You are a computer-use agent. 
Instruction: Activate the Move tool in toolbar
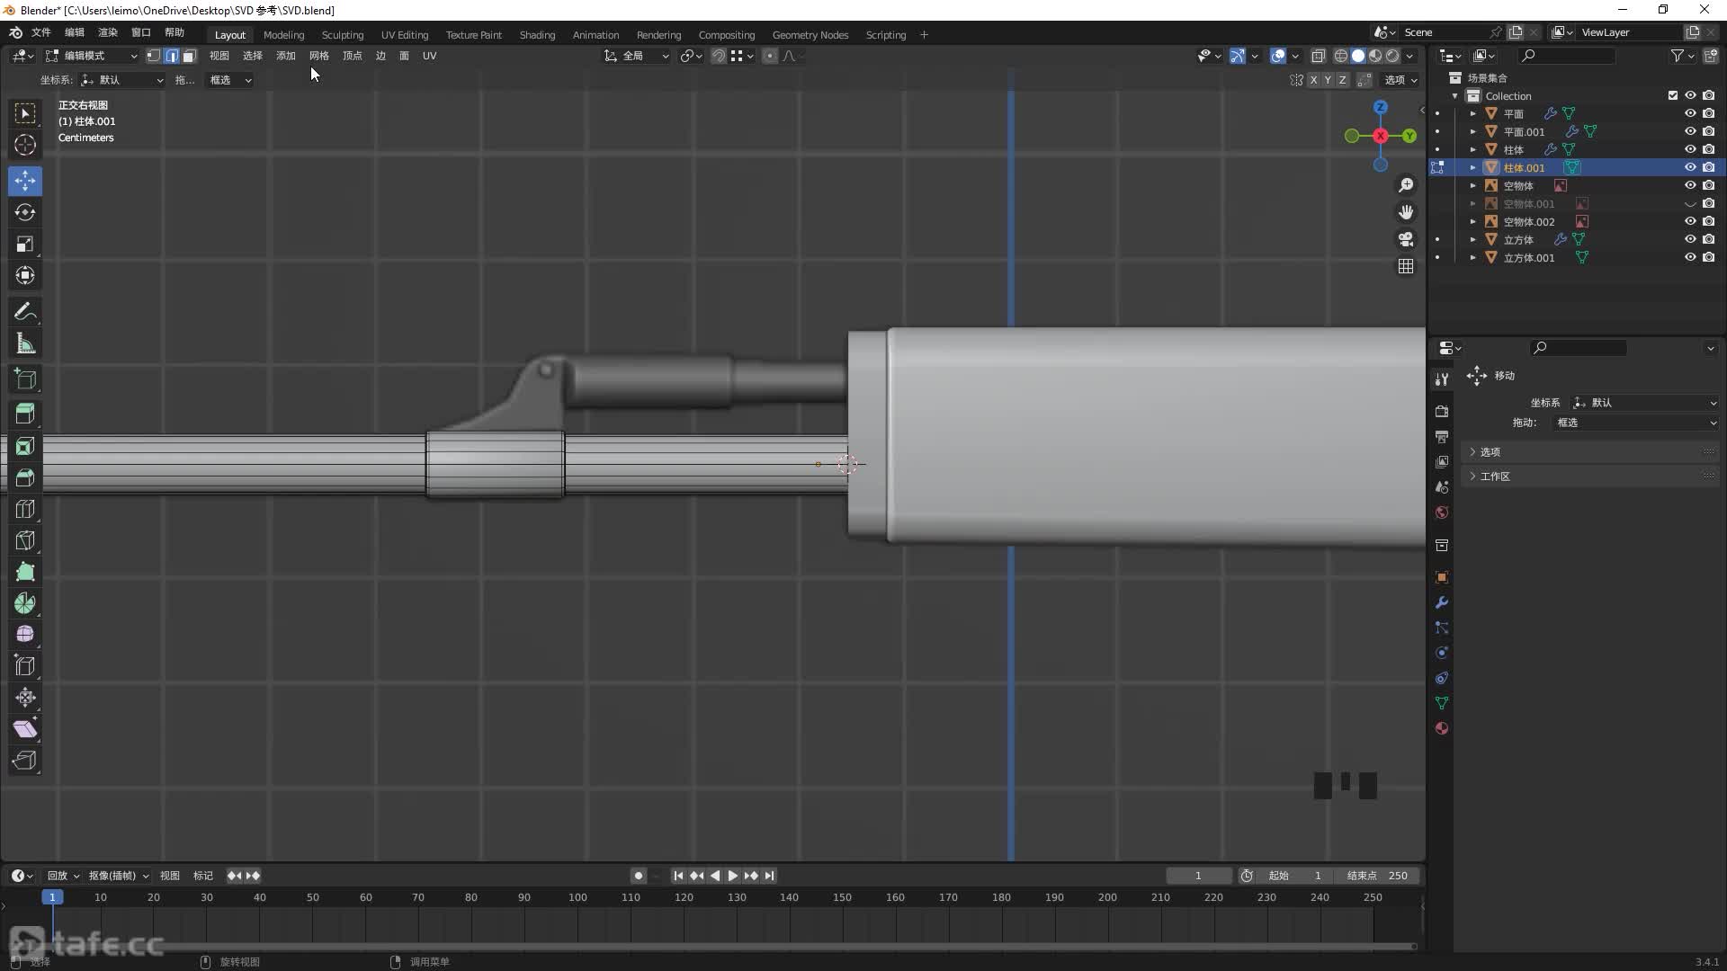(x=25, y=181)
